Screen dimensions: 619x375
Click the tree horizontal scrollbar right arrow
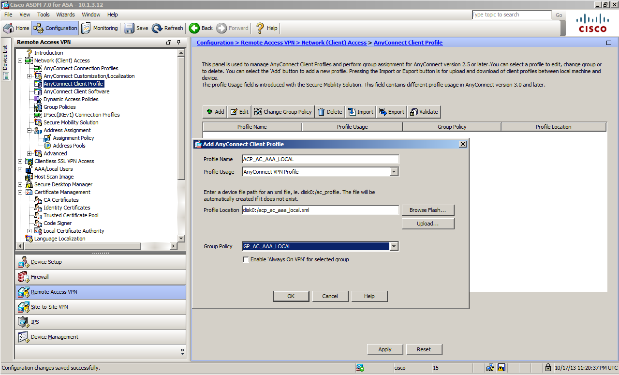pyautogui.click(x=174, y=246)
